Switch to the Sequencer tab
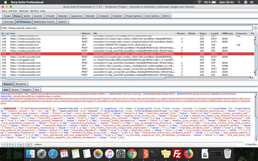 pos(77,16)
